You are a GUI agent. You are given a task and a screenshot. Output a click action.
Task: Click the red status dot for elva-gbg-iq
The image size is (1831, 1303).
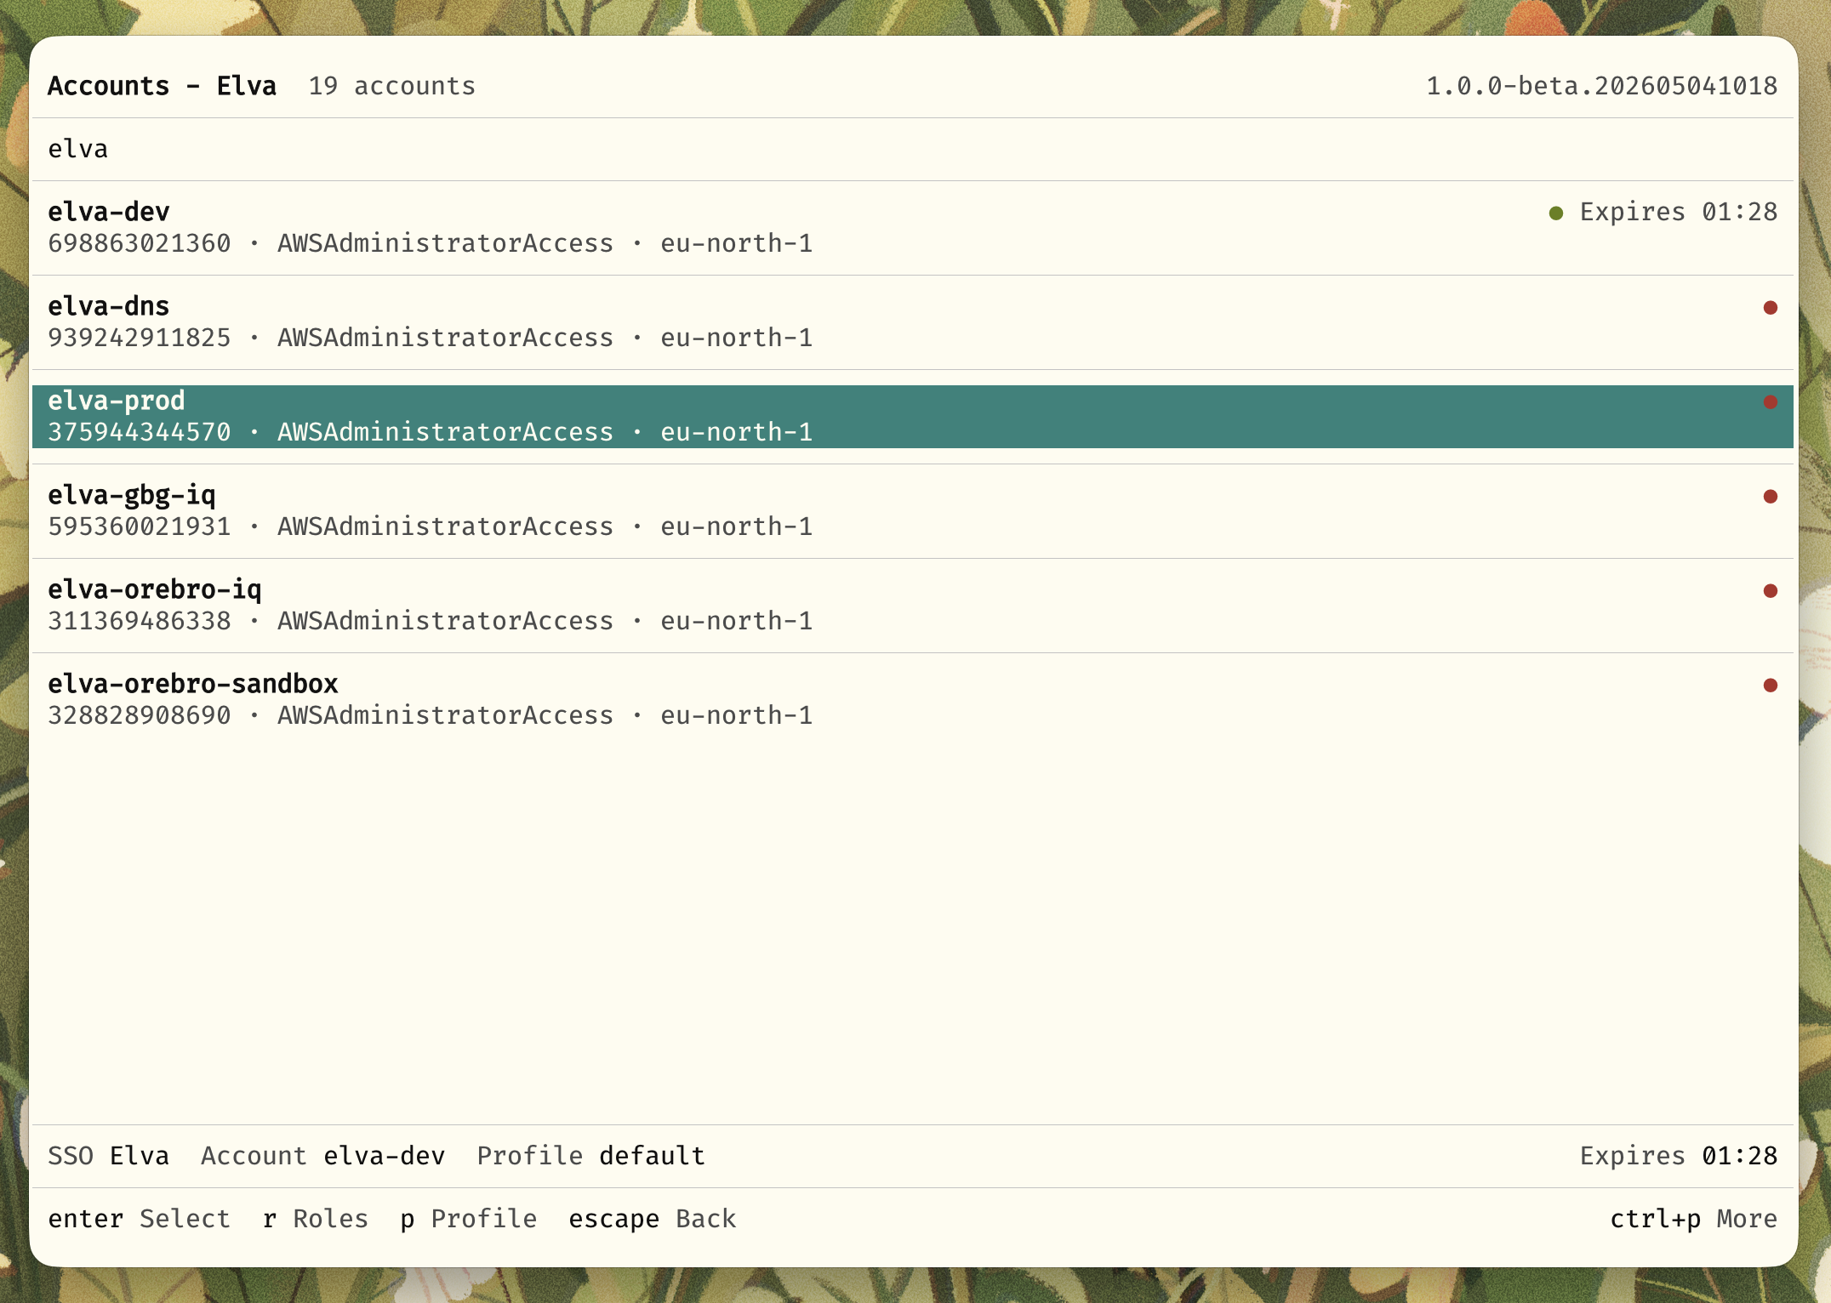pos(1770,496)
